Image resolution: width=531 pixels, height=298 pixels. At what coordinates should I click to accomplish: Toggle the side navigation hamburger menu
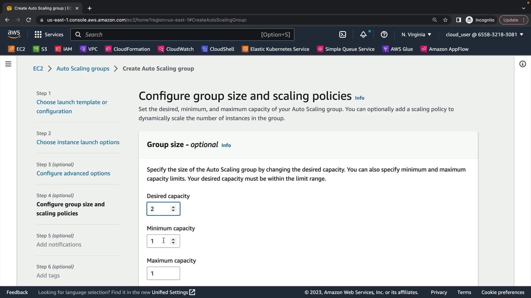tap(8, 64)
